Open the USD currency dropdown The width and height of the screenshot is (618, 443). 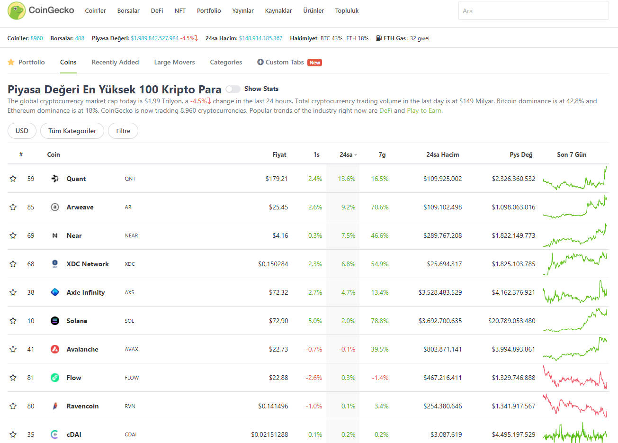pyautogui.click(x=22, y=131)
